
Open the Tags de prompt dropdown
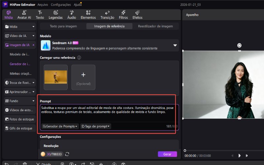96,126
